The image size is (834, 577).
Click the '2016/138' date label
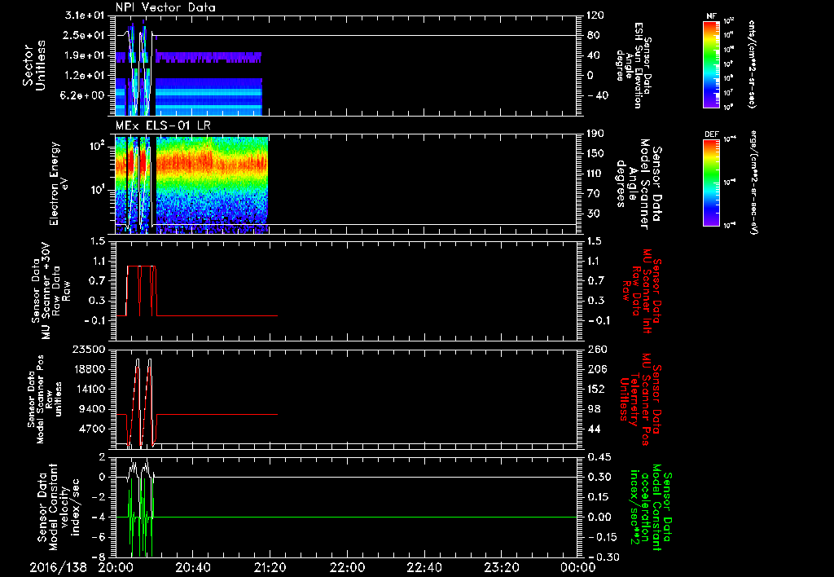coord(58,568)
